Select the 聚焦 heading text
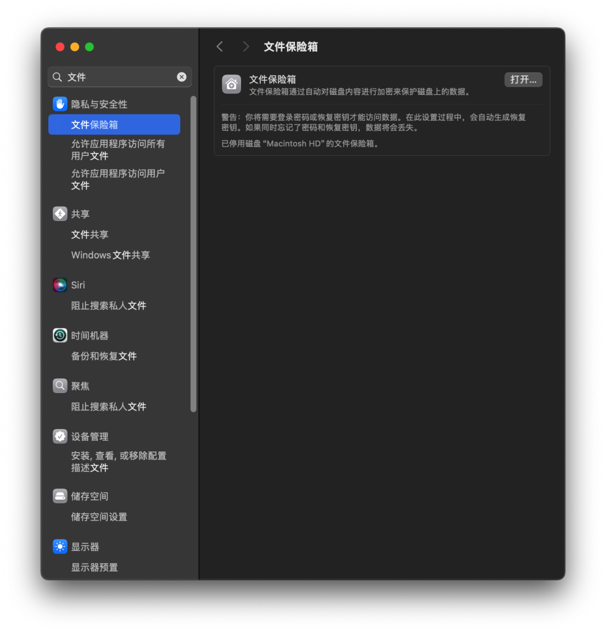Viewport: 606px width, 634px height. (x=80, y=386)
